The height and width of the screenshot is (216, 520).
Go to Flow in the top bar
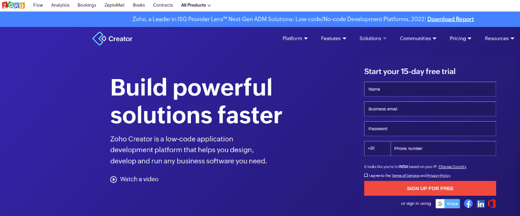[x=38, y=5]
